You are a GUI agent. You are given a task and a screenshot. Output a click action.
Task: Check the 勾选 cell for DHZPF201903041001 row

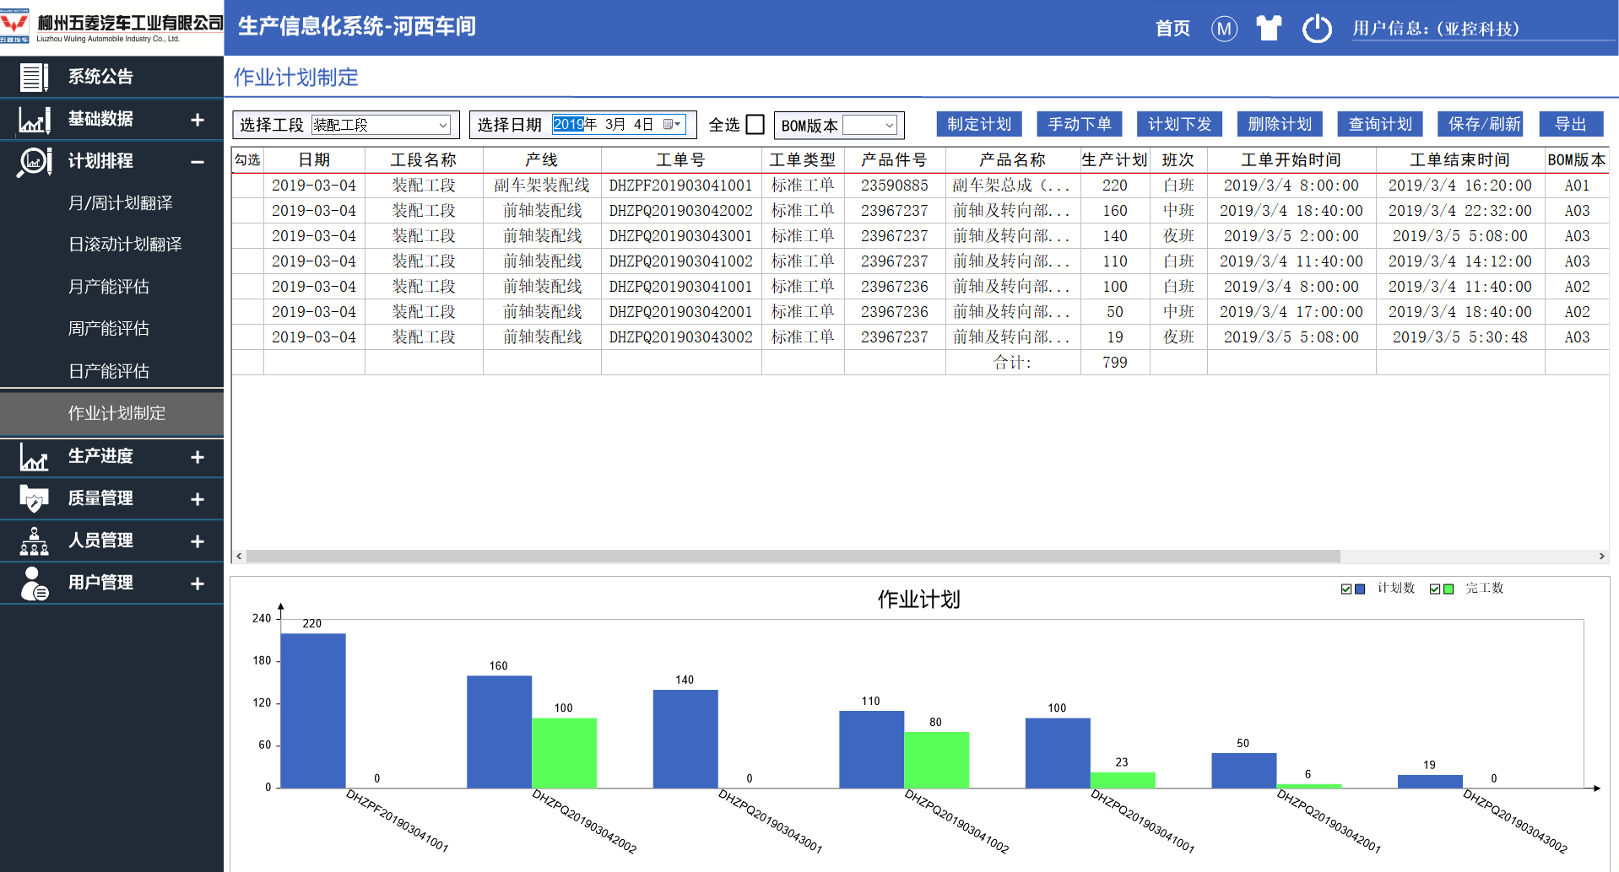[x=247, y=186]
